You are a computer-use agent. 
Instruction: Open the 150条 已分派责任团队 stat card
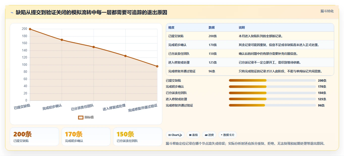point(138,137)
